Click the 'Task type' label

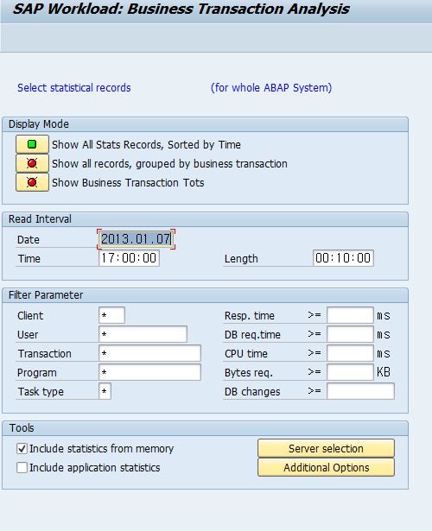41,392
